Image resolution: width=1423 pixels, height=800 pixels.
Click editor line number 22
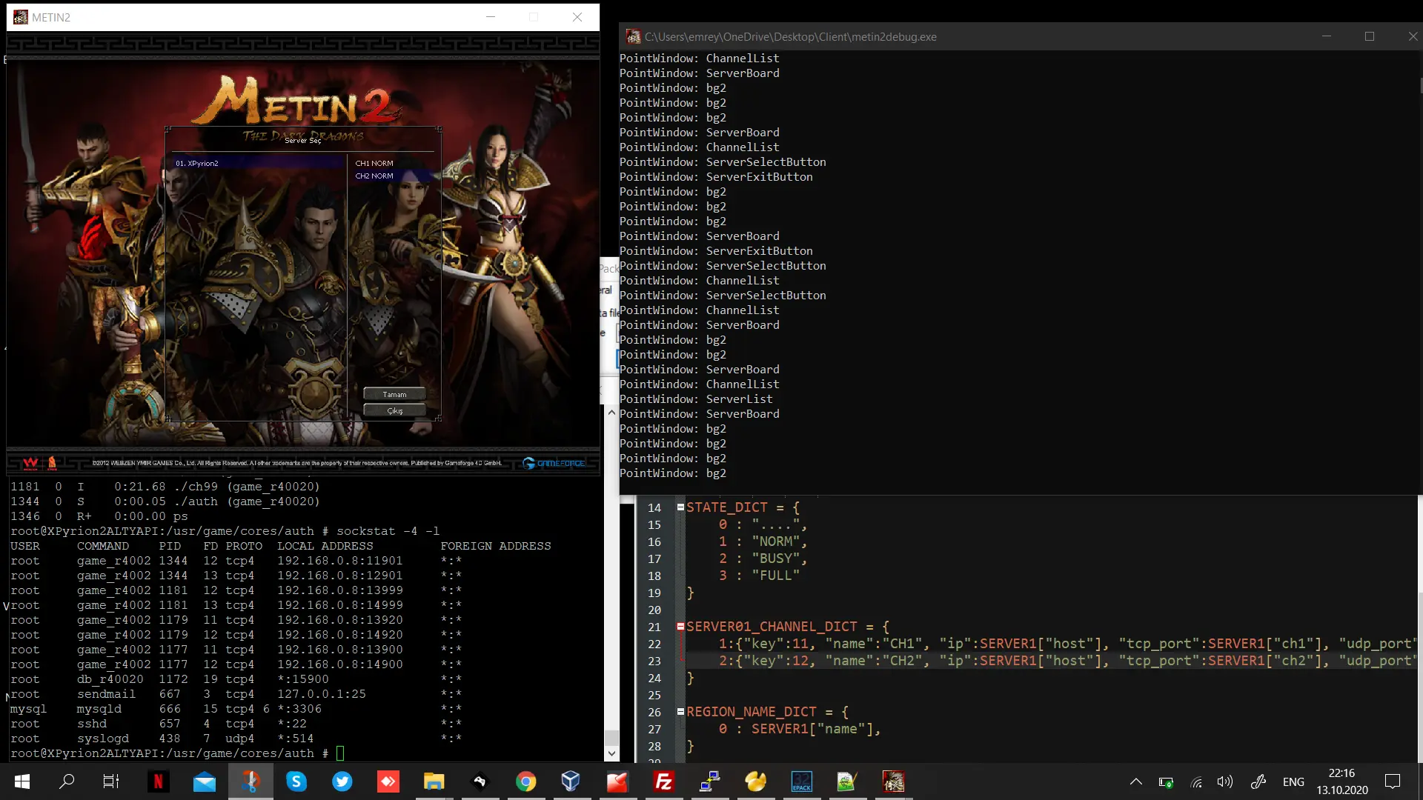click(654, 644)
